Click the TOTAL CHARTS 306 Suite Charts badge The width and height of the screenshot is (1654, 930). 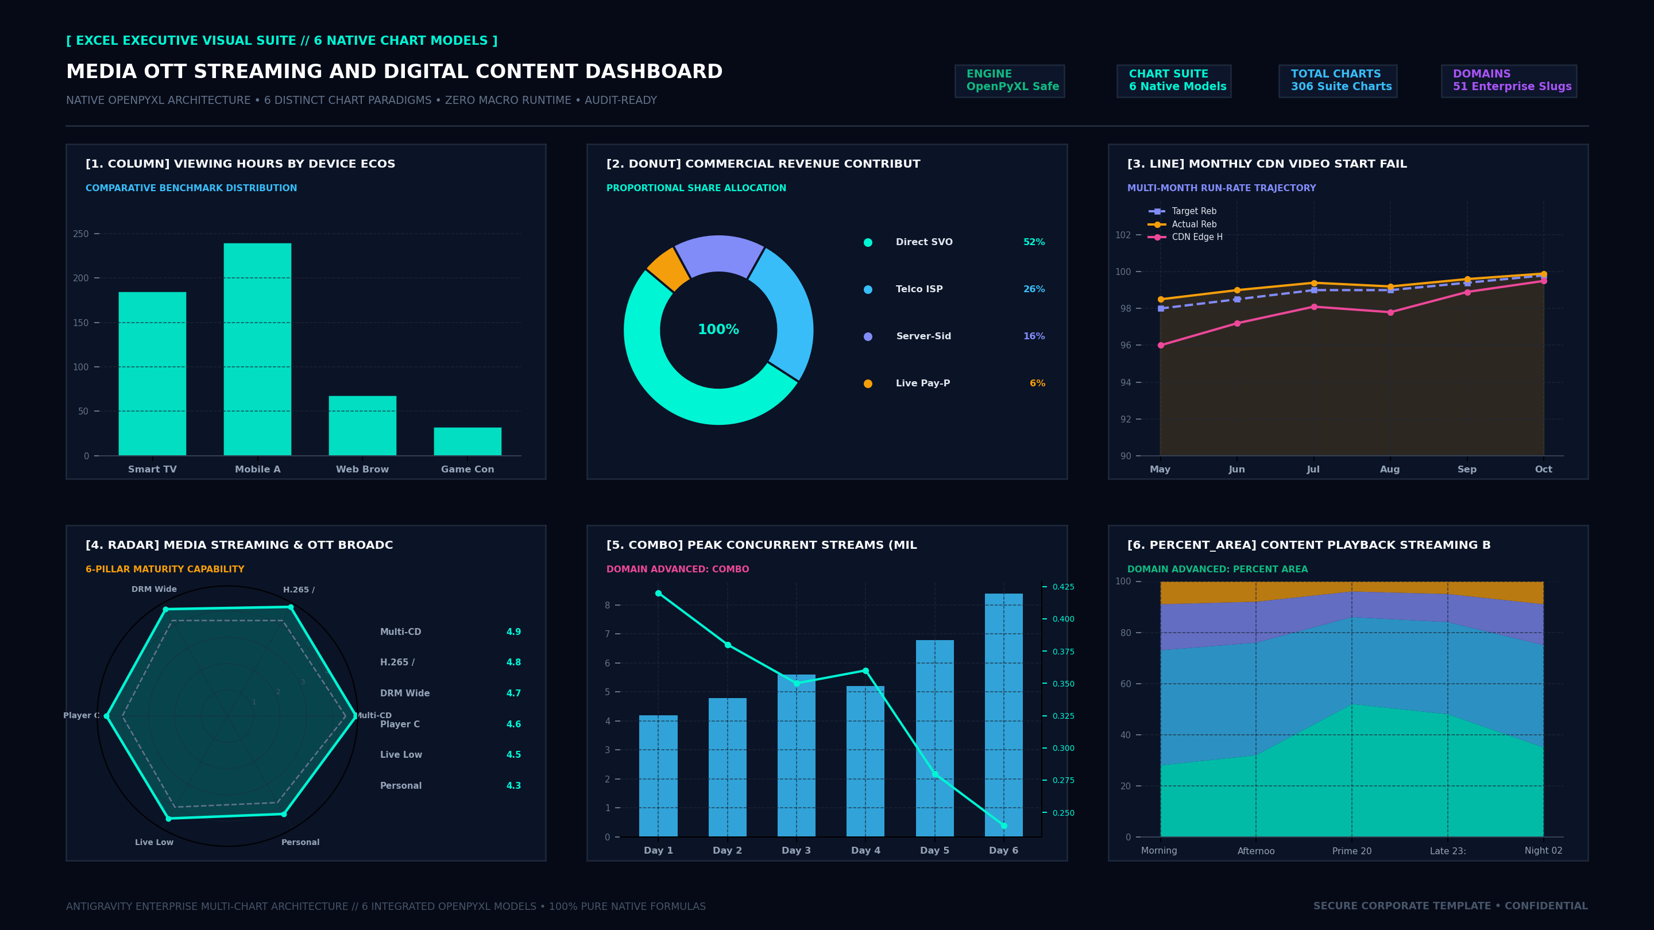tap(1338, 81)
